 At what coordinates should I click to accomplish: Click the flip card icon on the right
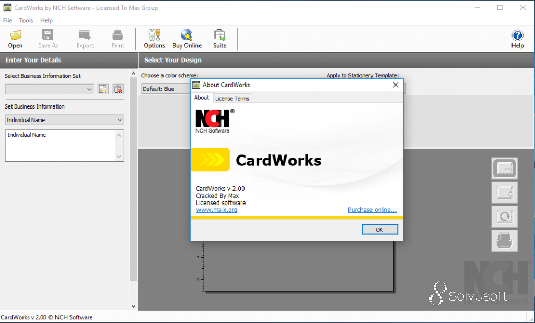tap(504, 193)
